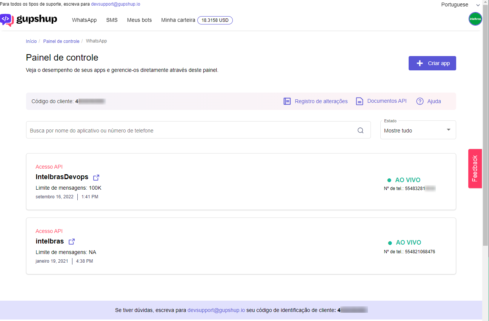Open Registro de alterações link

click(x=321, y=101)
